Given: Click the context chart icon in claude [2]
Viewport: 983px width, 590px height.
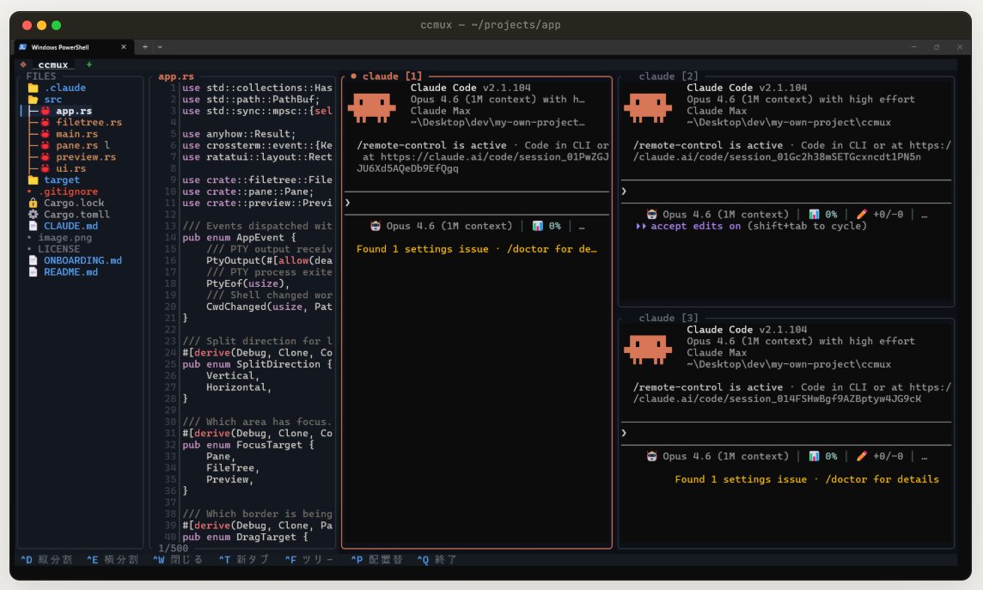Looking at the screenshot, I should [x=814, y=214].
